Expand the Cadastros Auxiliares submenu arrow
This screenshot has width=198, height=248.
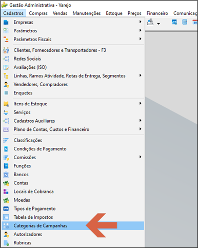click(x=140, y=120)
